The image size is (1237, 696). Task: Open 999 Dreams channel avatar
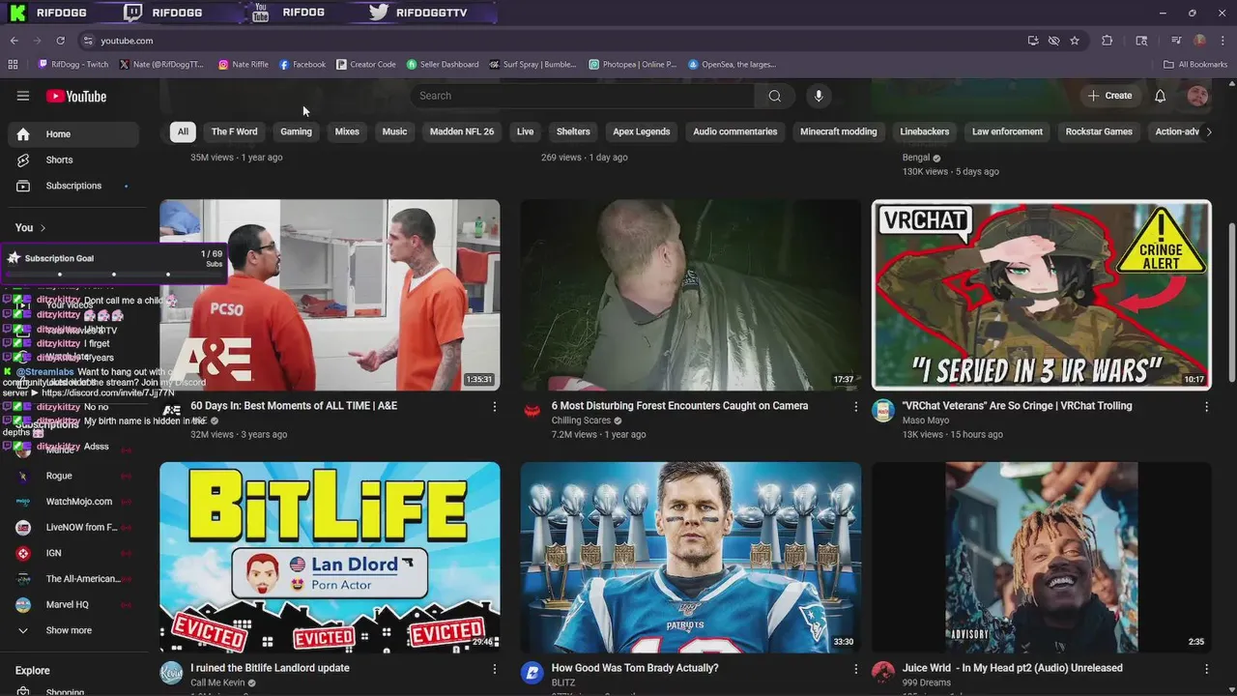pyautogui.click(x=883, y=673)
